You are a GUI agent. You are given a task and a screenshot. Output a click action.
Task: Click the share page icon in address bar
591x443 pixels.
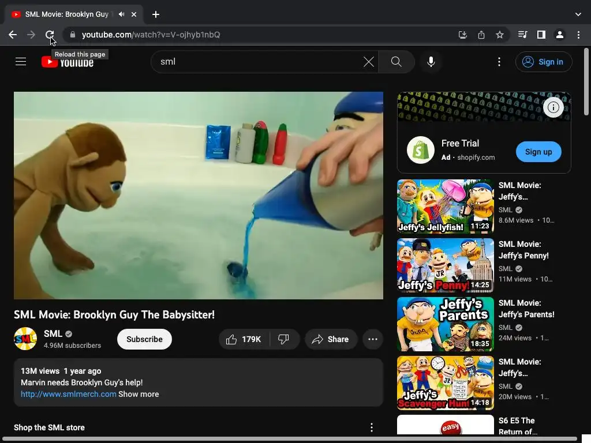(x=481, y=35)
